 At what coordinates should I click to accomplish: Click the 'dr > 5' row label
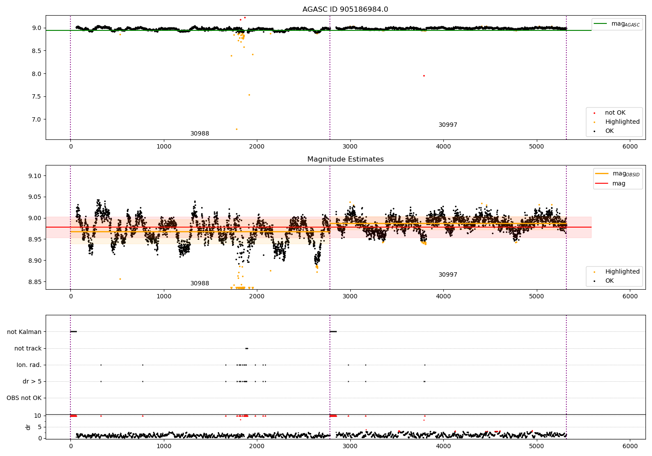click(x=32, y=381)
